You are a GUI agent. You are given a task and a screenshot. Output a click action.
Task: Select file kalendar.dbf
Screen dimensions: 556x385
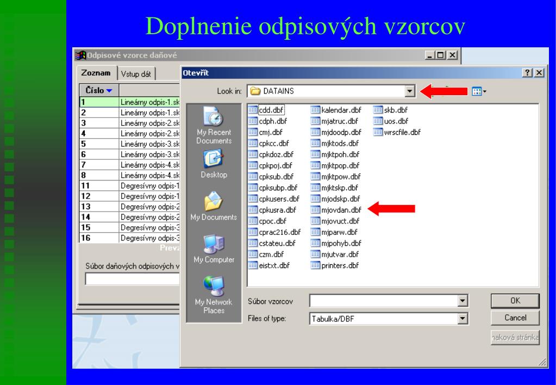point(336,110)
